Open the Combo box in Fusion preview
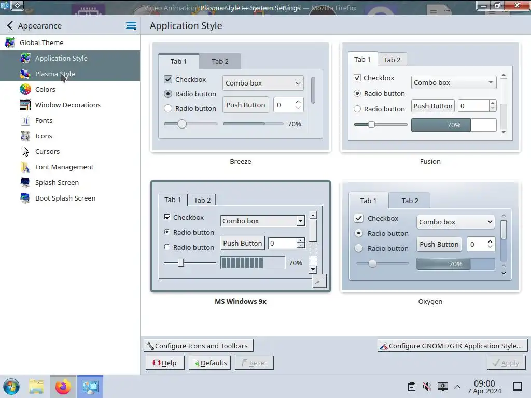Screen dimensions: 531x398 [x=454, y=82]
